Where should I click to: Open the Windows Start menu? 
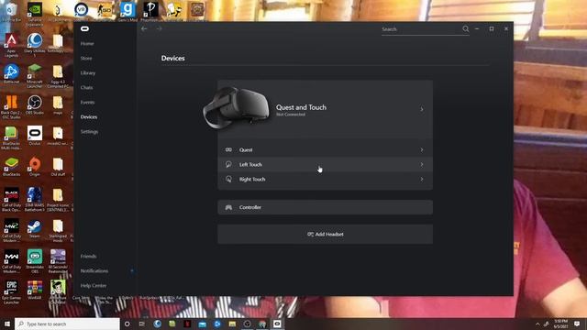pos(7,324)
